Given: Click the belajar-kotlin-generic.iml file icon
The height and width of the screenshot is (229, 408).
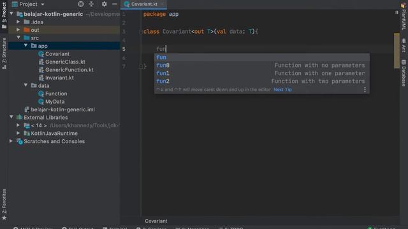Looking at the screenshot, I should (x=27, y=109).
